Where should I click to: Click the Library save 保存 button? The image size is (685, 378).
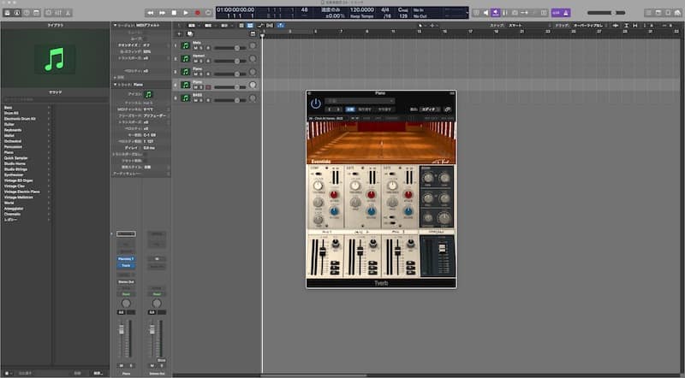pyautogui.click(x=98, y=373)
